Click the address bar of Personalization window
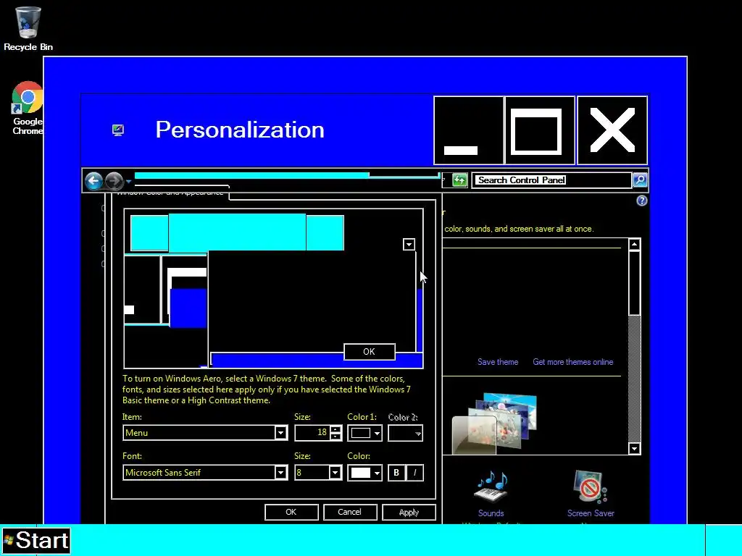Screen dimensions: 742x556 tap(287, 180)
